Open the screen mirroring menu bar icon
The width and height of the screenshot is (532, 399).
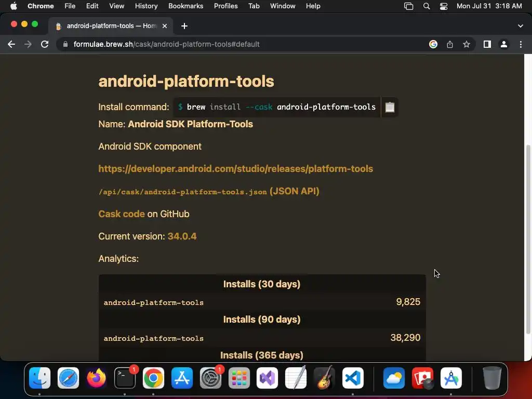pyautogui.click(x=408, y=6)
